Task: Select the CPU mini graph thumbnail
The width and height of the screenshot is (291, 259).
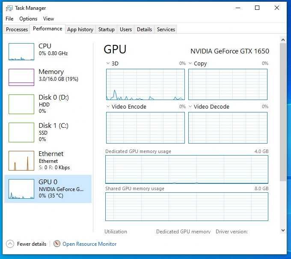Action: (x=21, y=52)
